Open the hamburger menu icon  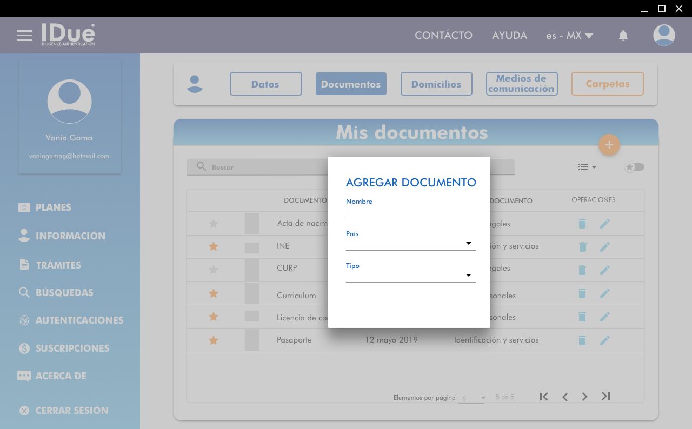click(24, 36)
